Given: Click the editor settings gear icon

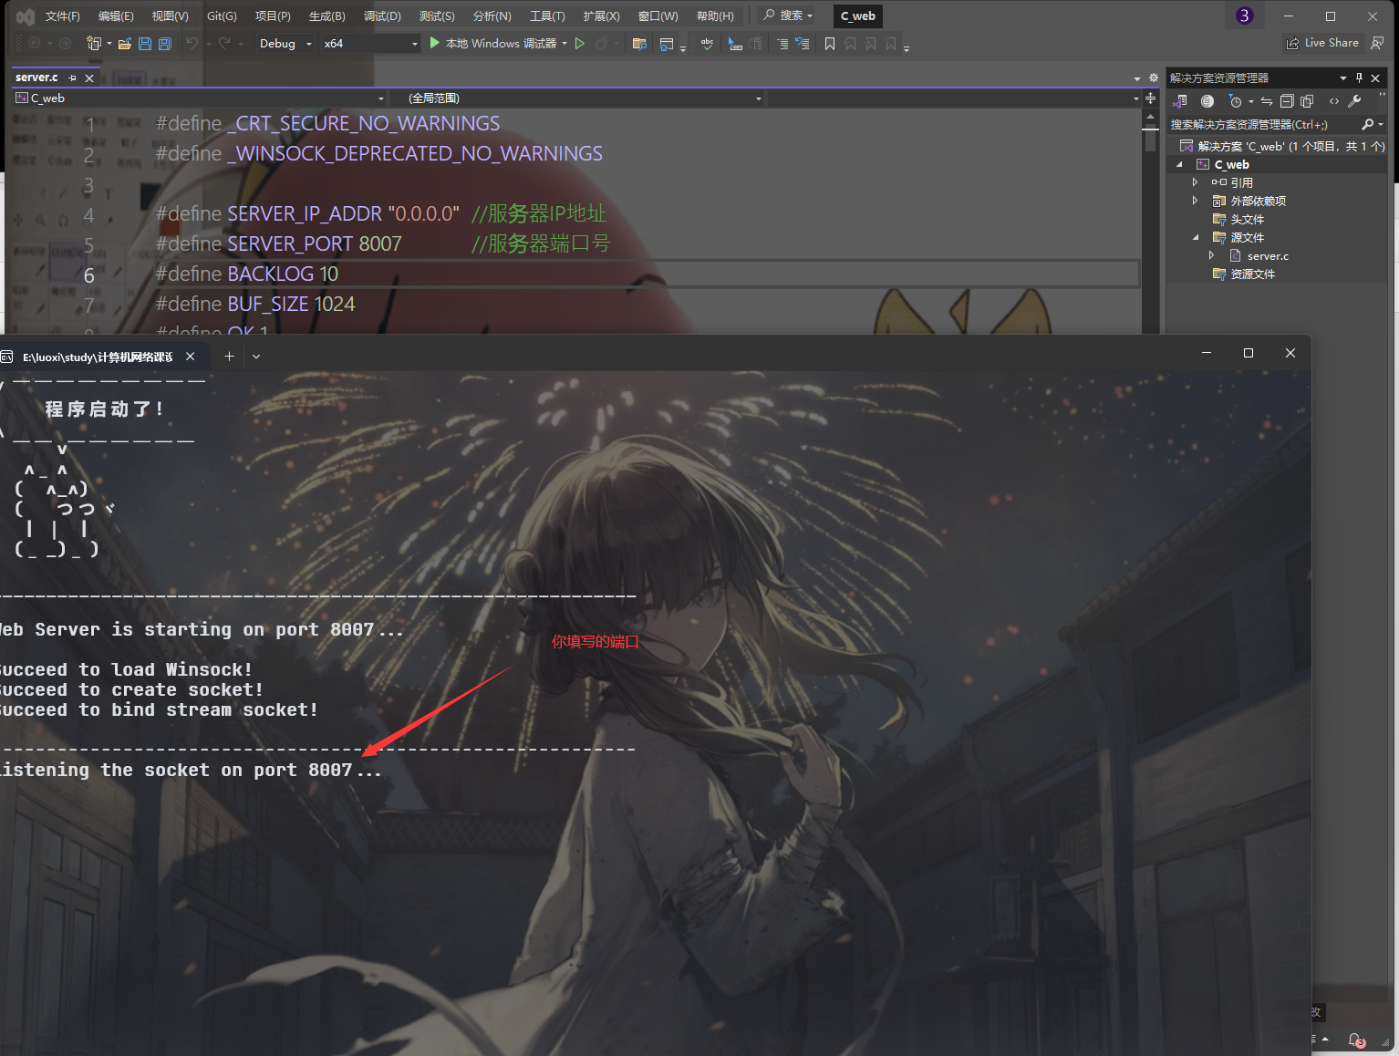Looking at the screenshot, I should tap(1153, 78).
